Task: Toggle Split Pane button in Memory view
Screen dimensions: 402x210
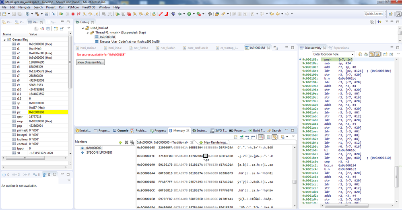Action: [269, 137]
